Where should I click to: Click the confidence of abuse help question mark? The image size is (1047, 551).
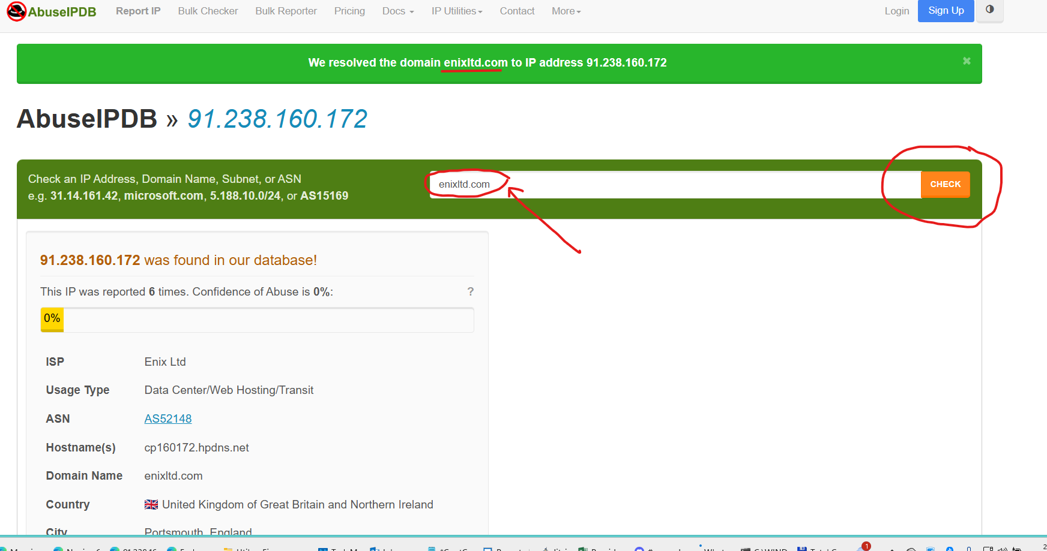tap(471, 291)
